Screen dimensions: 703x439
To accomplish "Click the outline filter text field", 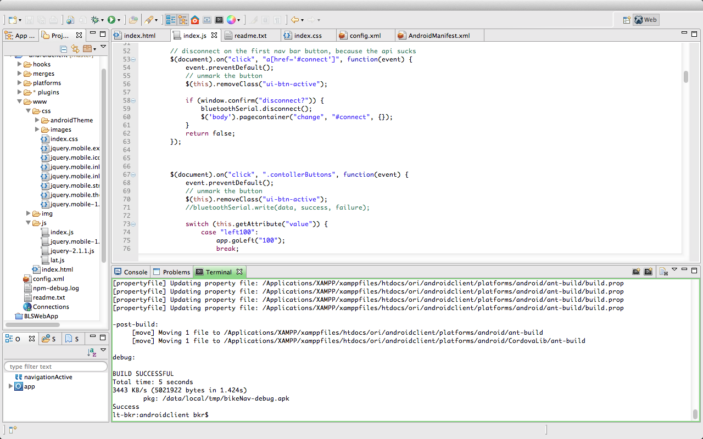I will tap(55, 367).
